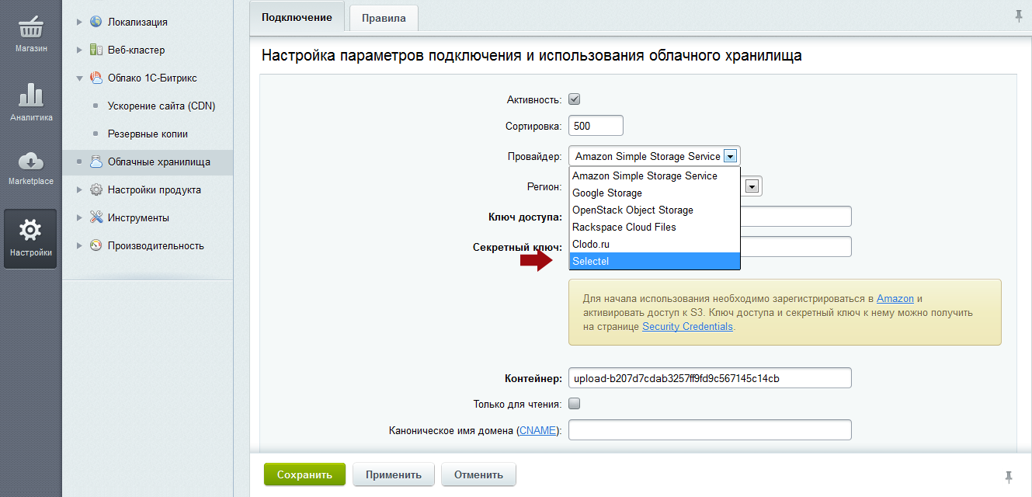
Task: Expand the Локализация tree node
Action: pos(79,22)
